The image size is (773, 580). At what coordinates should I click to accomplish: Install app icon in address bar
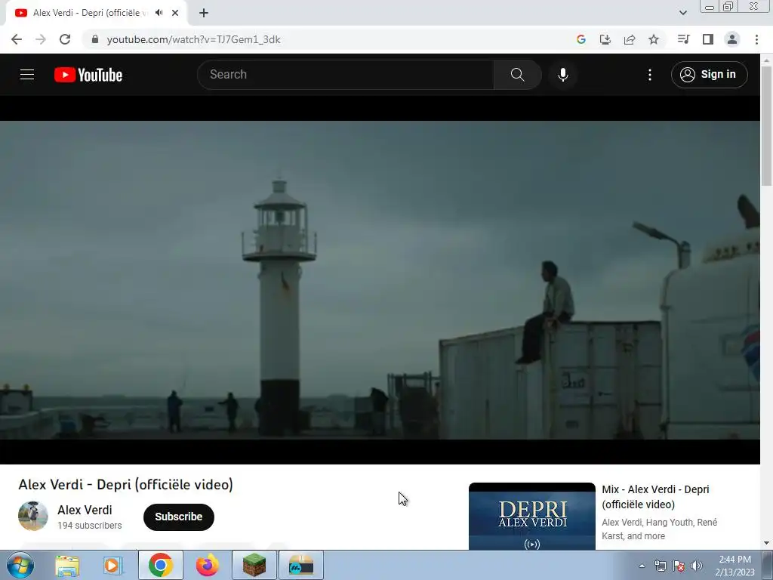(x=605, y=39)
